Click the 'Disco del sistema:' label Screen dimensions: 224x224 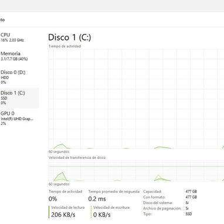(158, 203)
